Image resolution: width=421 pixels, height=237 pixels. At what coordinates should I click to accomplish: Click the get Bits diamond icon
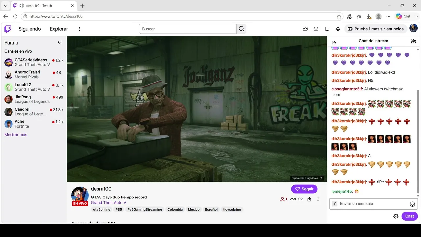tap(338, 29)
